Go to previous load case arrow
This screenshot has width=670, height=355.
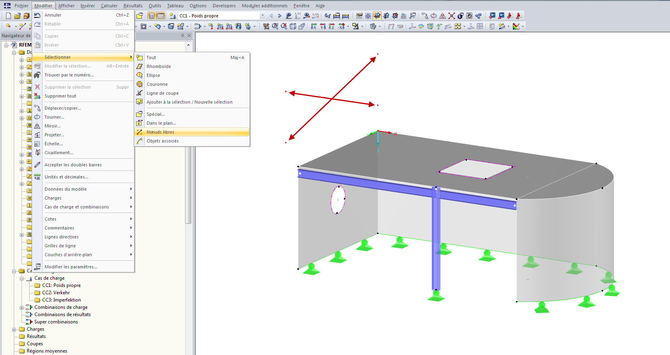click(271, 16)
